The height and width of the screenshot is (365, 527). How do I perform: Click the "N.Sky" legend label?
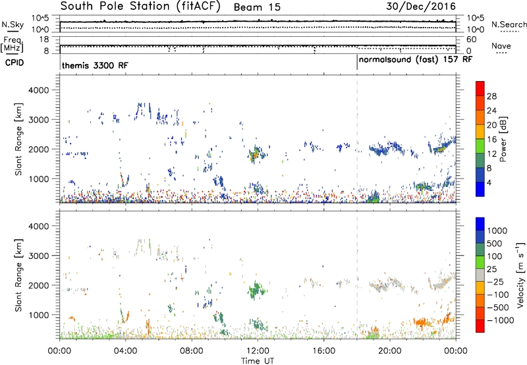pos(13,24)
